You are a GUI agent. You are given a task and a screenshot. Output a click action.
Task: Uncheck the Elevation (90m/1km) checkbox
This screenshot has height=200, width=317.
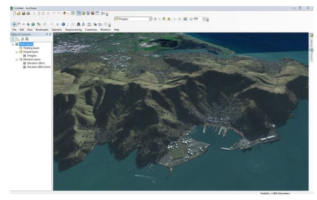(25, 67)
